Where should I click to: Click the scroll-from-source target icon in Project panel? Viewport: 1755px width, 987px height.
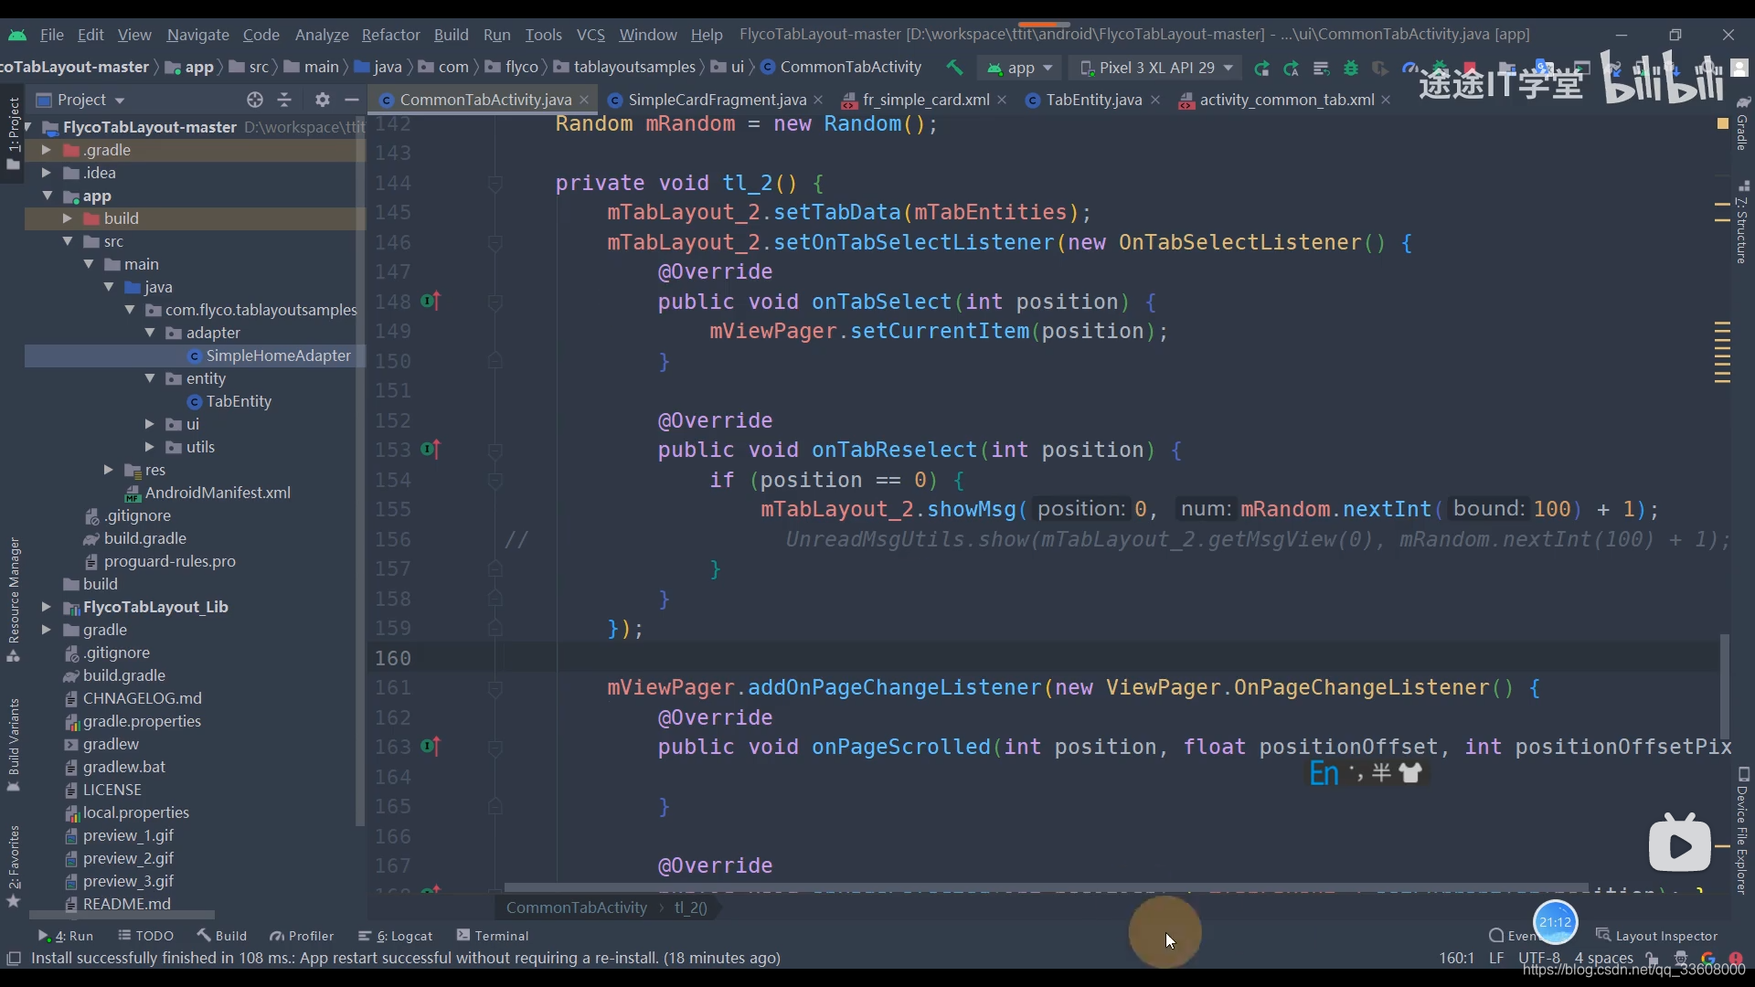click(255, 100)
